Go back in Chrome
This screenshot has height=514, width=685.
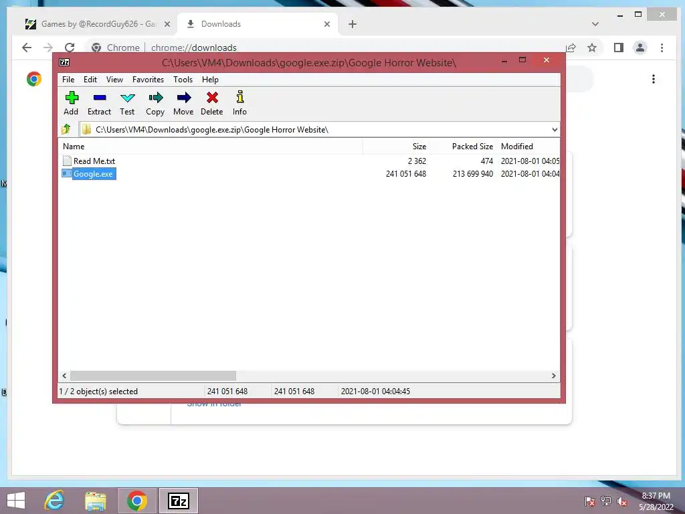[x=27, y=48]
